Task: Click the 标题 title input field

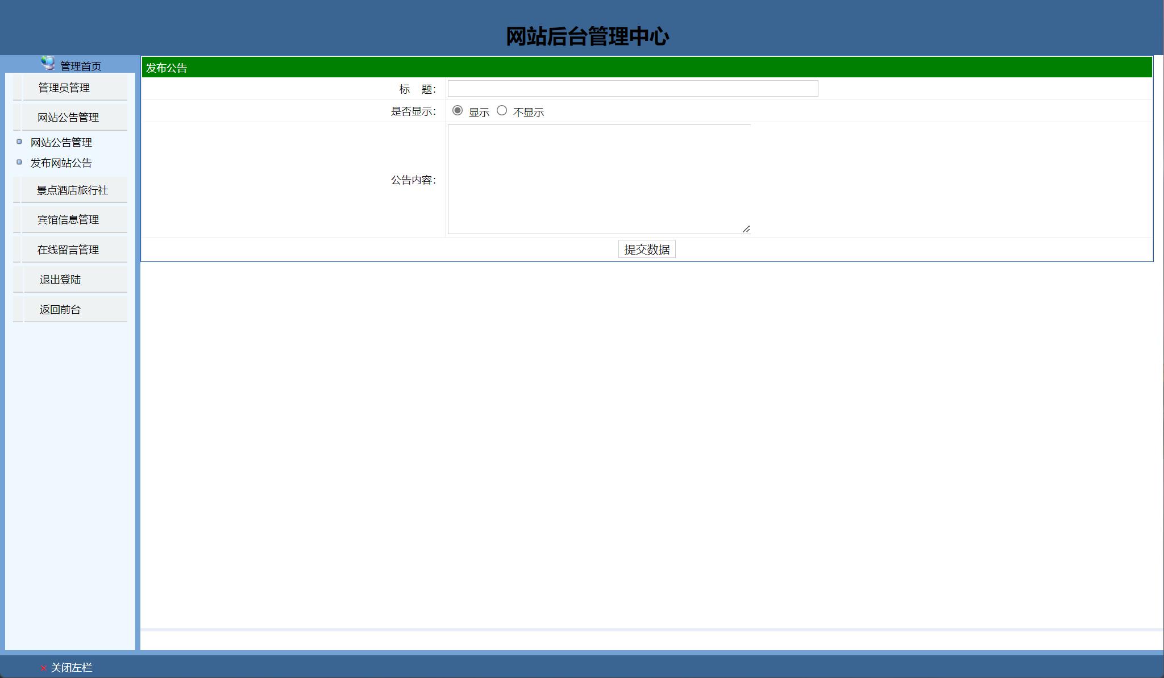Action: click(x=633, y=88)
